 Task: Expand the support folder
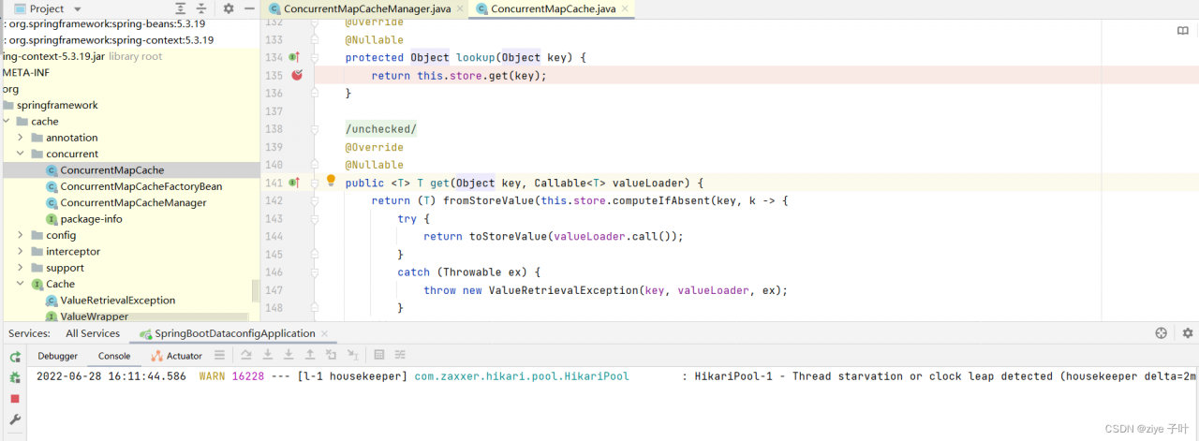[21, 268]
